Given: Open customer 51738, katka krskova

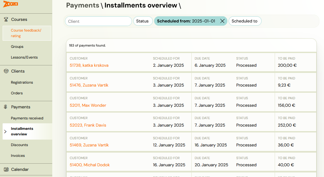Looking at the screenshot, I should coord(89,65).
